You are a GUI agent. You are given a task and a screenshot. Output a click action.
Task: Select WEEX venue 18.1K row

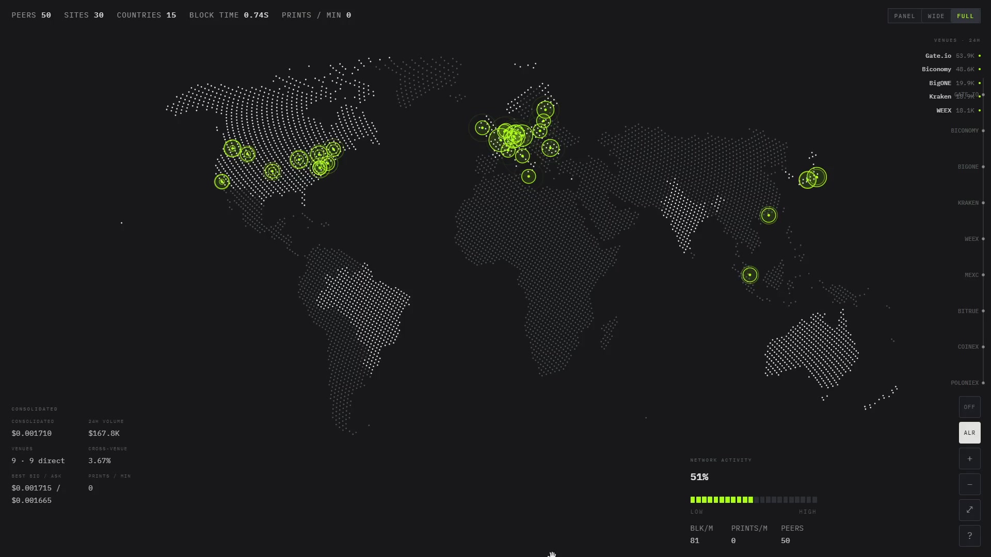point(958,110)
